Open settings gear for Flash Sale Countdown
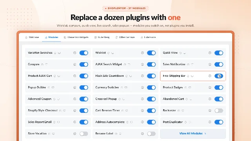The image size is (251, 141). click(x=142, y=76)
